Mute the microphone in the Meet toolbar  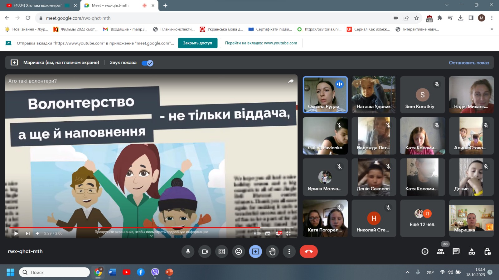[x=188, y=251]
